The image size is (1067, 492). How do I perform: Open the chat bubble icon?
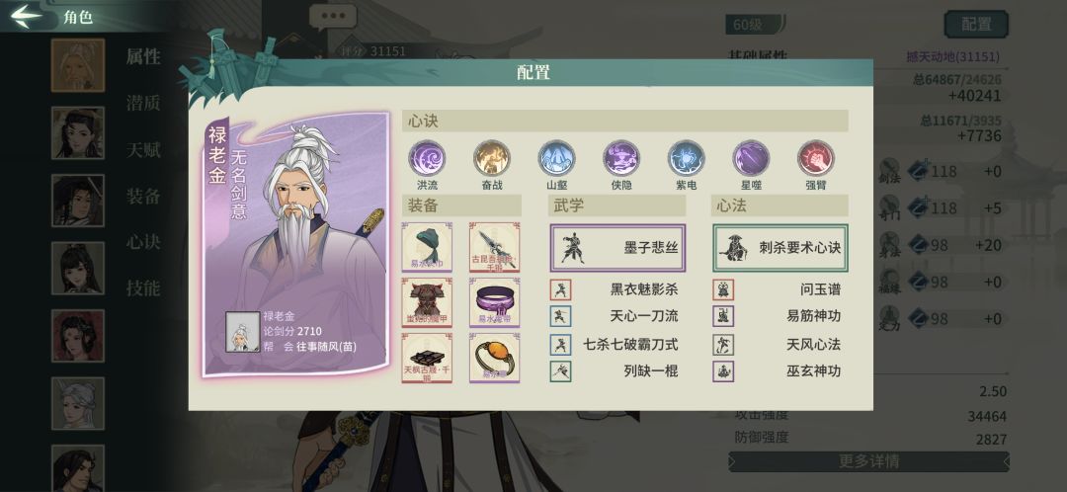click(x=333, y=17)
